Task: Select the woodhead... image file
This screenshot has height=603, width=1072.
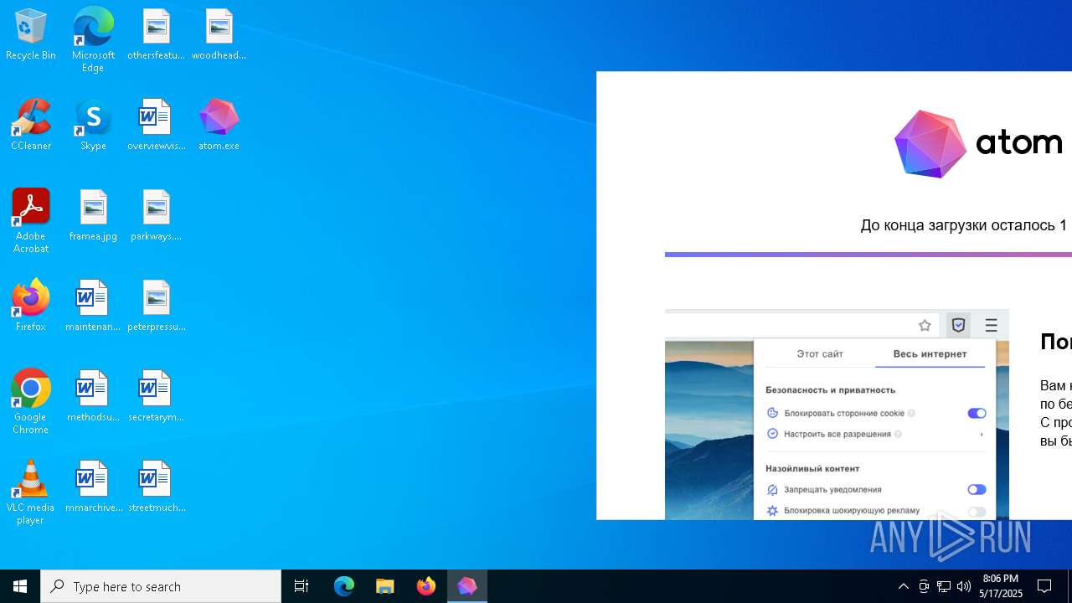Action: tap(219, 35)
